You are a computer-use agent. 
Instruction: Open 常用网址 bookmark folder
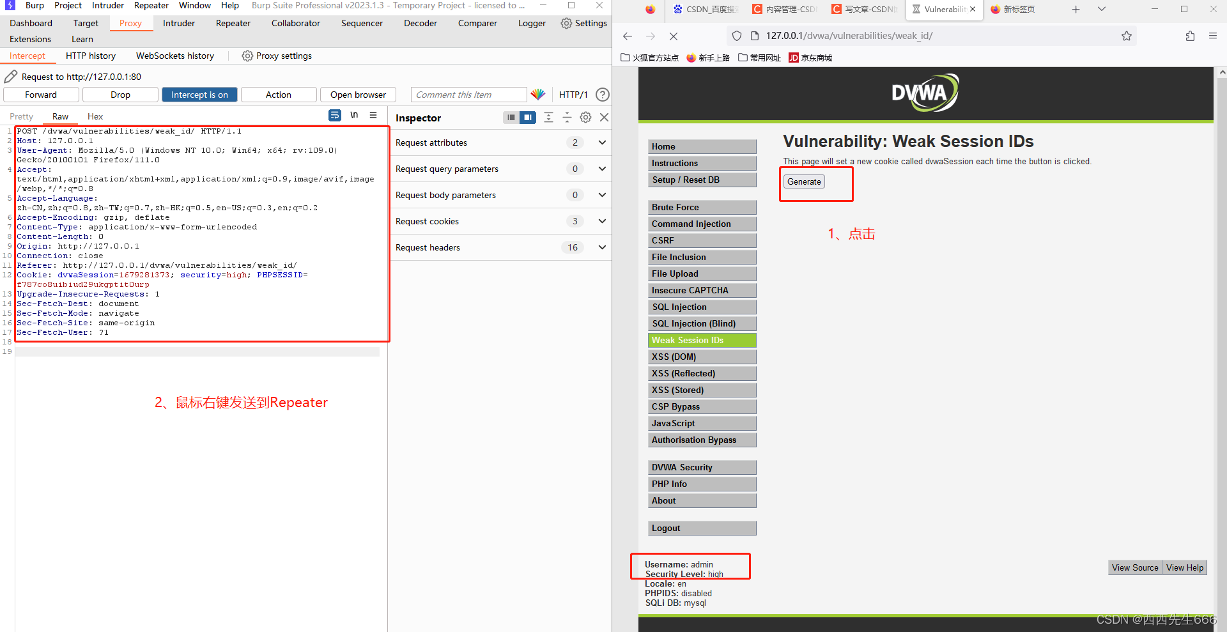coord(760,58)
